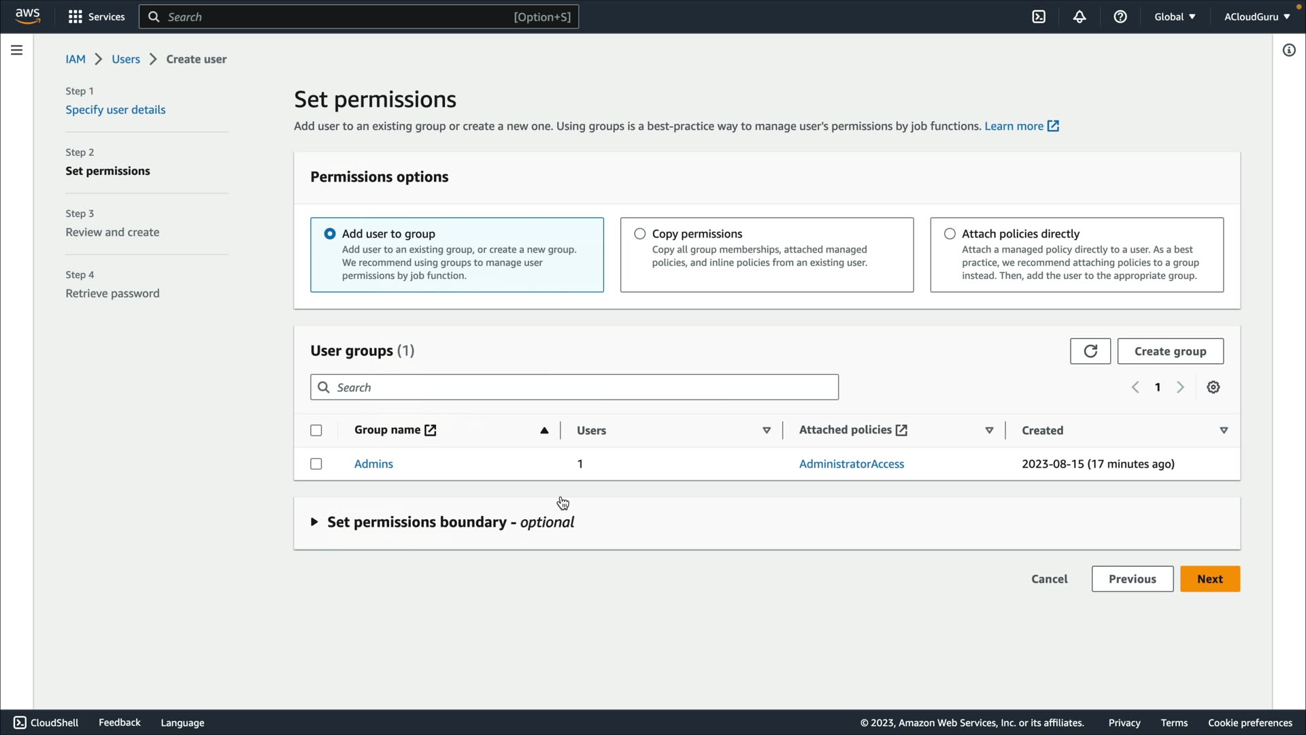Open the AdministratorAccess policy link
Image resolution: width=1306 pixels, height=735 pixels.
[x=851, y=464]
